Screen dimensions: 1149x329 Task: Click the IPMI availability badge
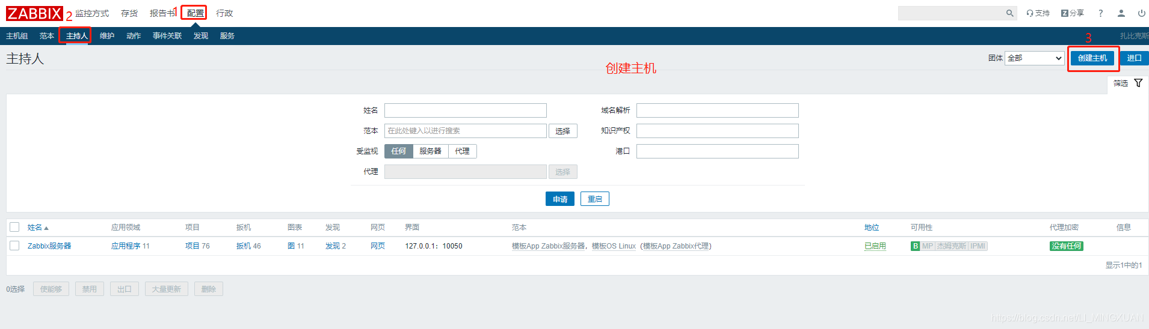pyautogui.click(x=978, y=246)
